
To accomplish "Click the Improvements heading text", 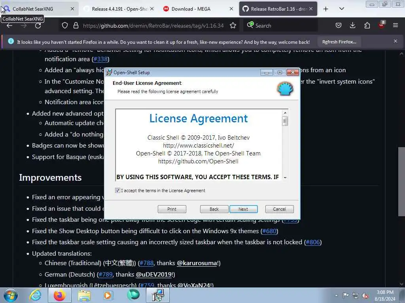I will [x=50, y=178].
